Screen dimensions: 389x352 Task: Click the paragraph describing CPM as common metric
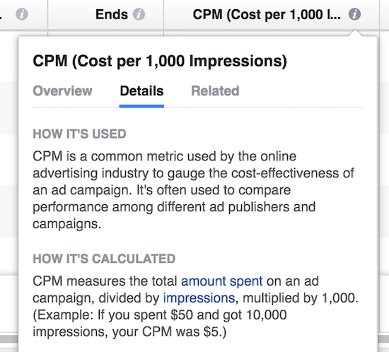click(x=193, y=190)
